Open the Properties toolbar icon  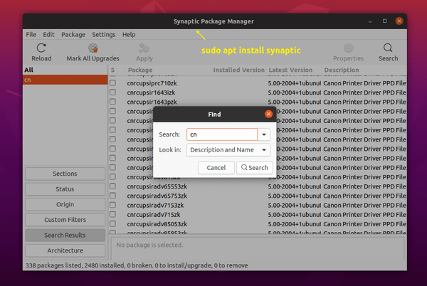click(x=348, y=48)
